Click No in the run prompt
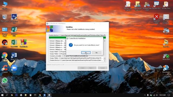This screenshot has height=97, width=173. pyautogui.click(x=97, y=53)
